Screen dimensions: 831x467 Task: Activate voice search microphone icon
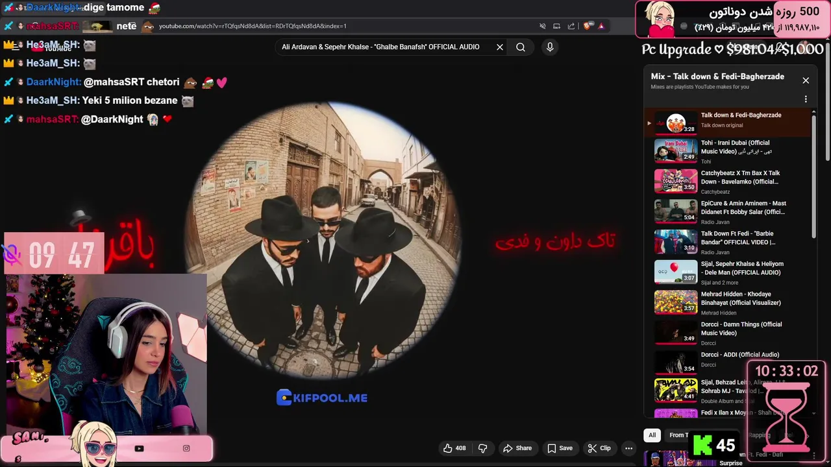[550, 47]
